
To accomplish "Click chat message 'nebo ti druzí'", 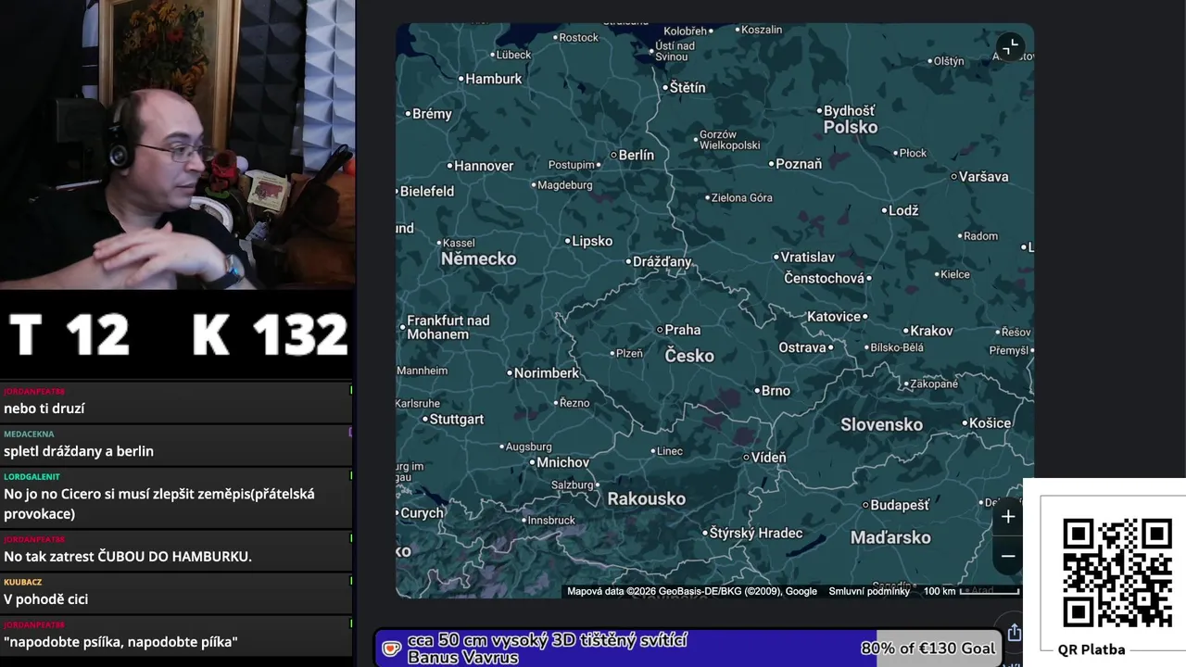I will pyautogui.click(x=44, y=409).
